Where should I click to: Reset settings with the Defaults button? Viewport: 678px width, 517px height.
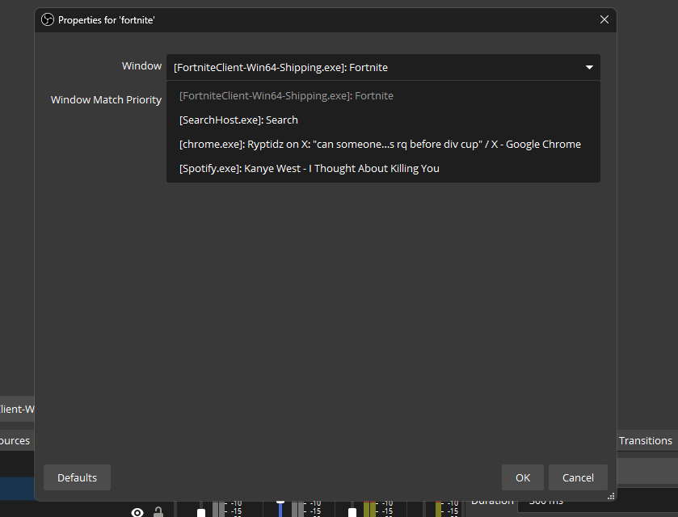point(77,477)
